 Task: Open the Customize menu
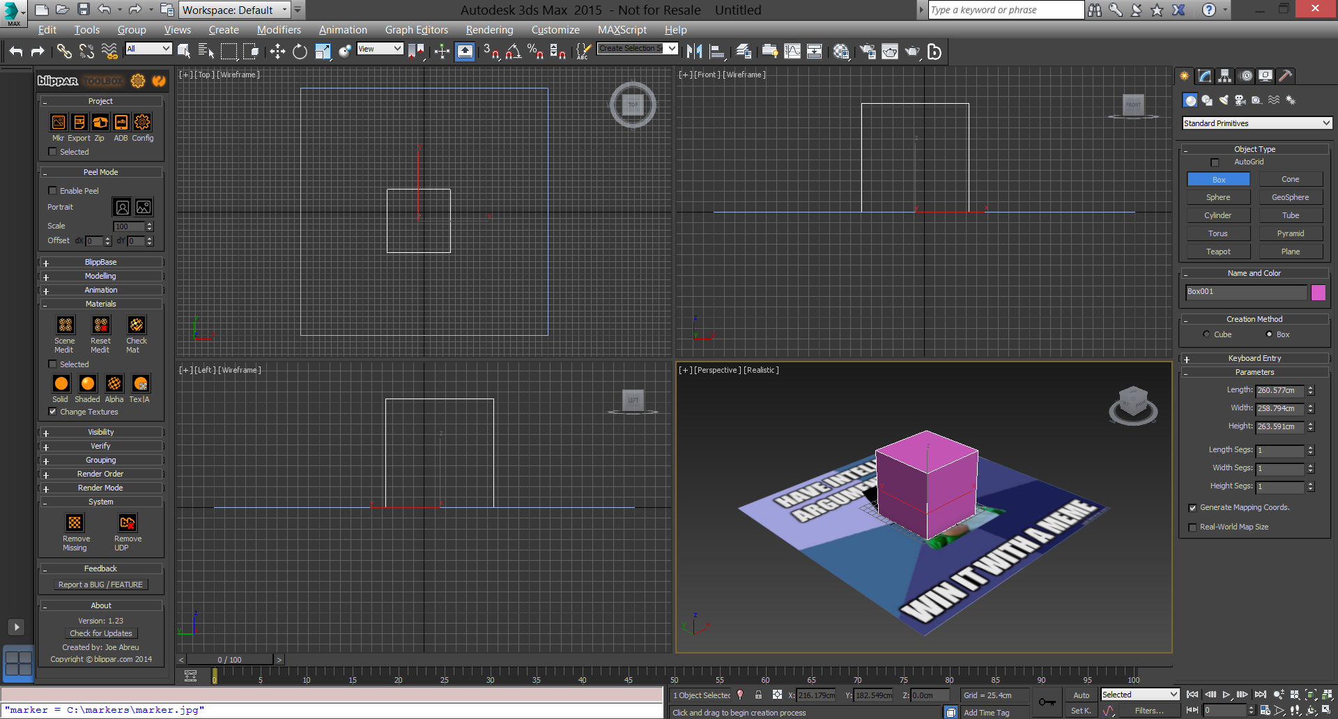(555, 29)
